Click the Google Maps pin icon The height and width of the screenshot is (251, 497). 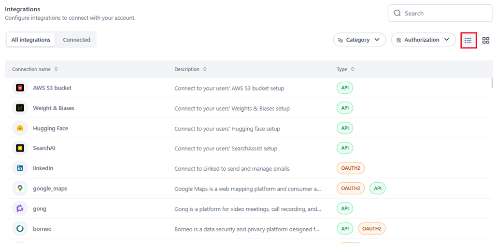click(x=20, y=188)
